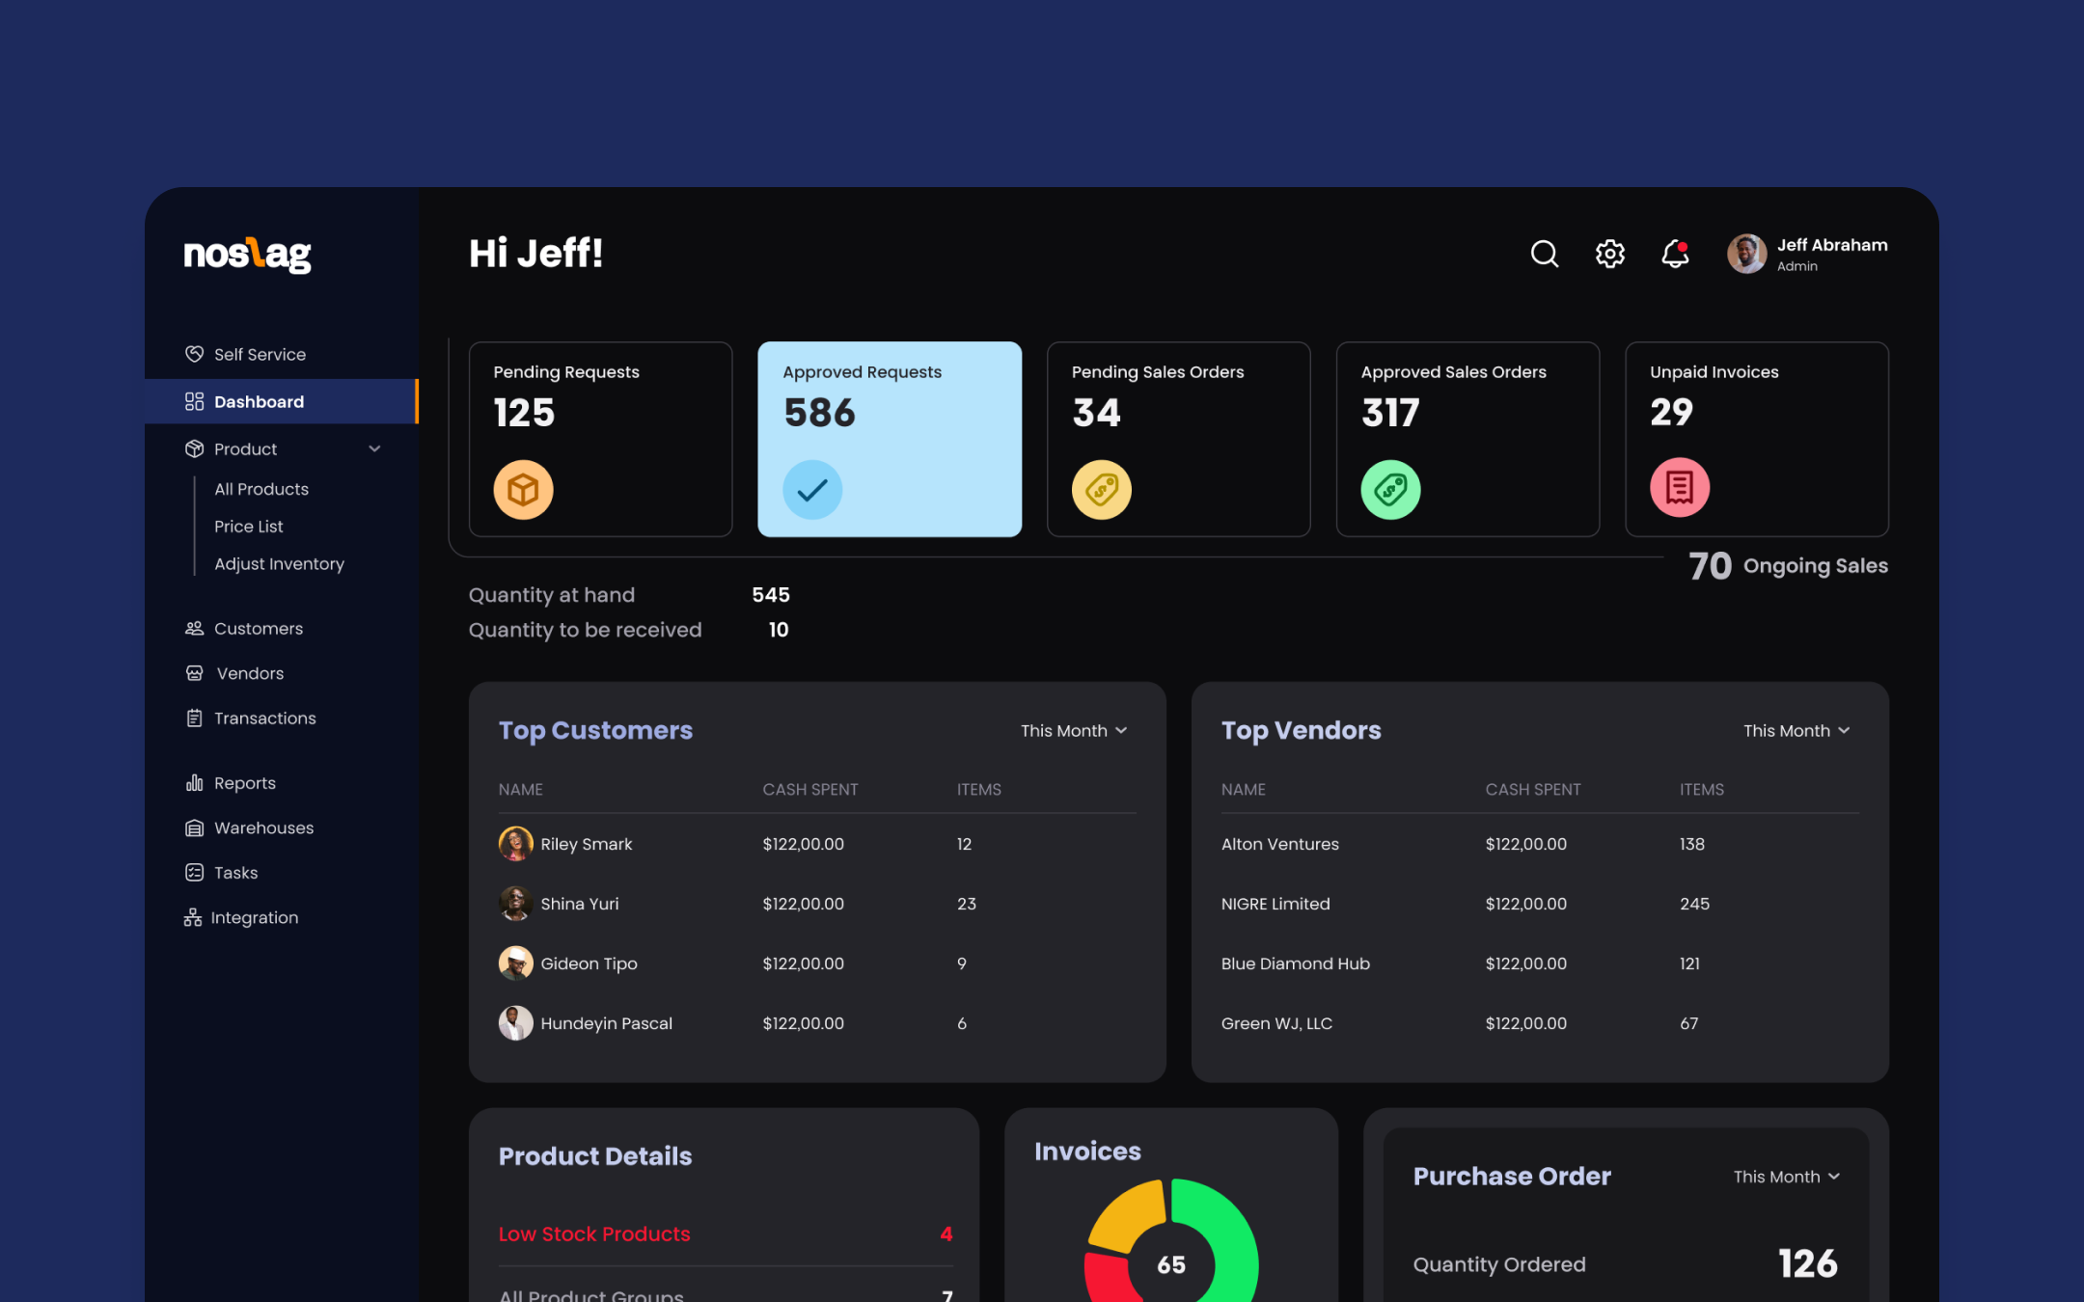Click the Blue Diamond Hub vendor name
Image resolution: width=2084 pixels, height=1302 pixels.
[x=1295, y=963]
